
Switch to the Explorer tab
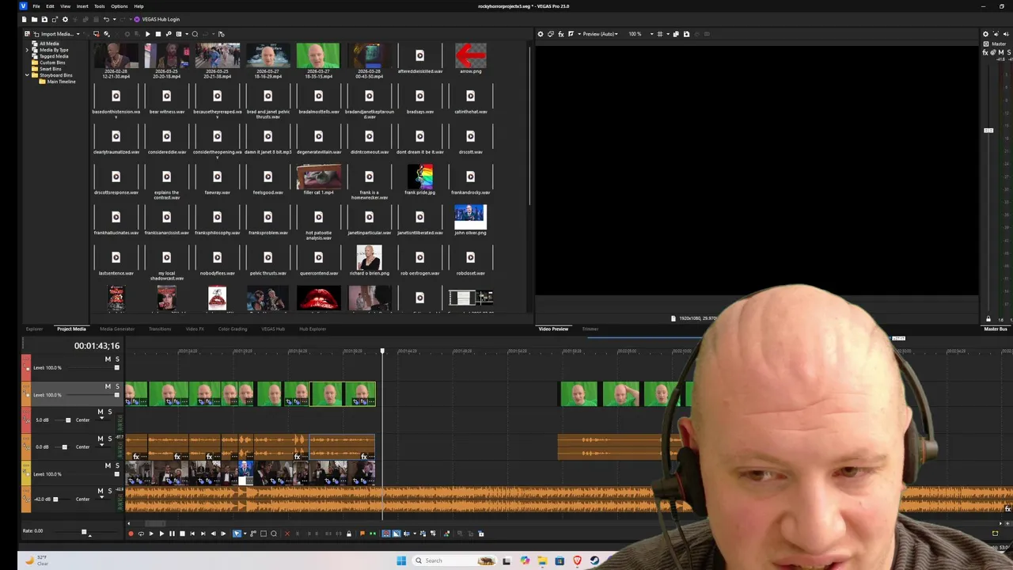tap(34, 329)
